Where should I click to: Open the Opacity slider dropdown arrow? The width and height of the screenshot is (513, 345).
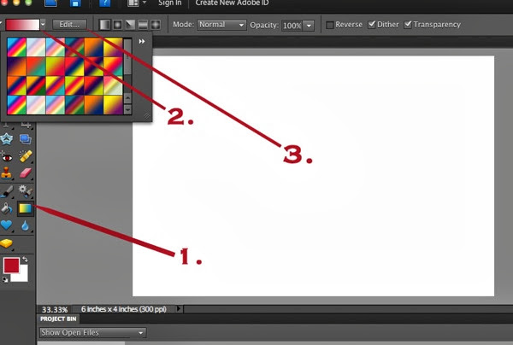click(x=309, y=26)
